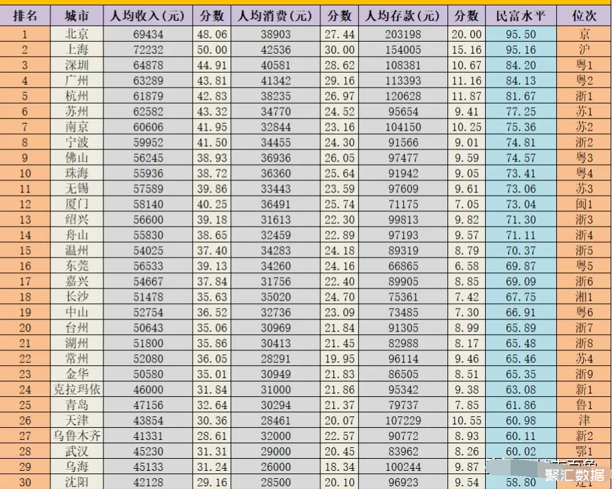
Task: Click the rank cell 15
Action: (25, 251)
